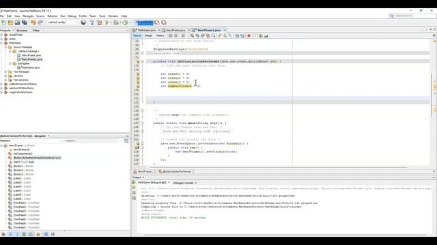This screenshot has width=437, height=245.
Task: Click the Open Project toolbar icon
Action: click(17, 22)
